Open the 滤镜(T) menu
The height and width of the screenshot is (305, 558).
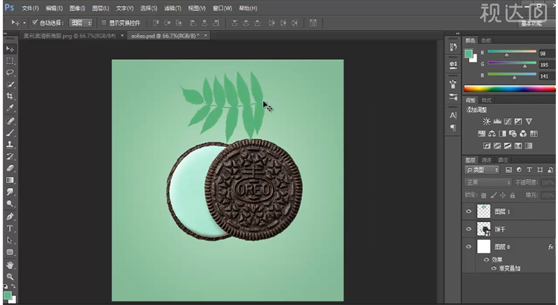[172, 8]
